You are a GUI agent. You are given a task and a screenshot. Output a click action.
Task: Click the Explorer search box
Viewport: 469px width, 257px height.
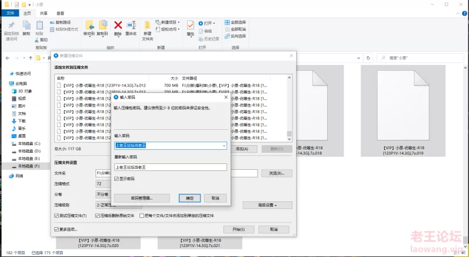tap(420, 58)
